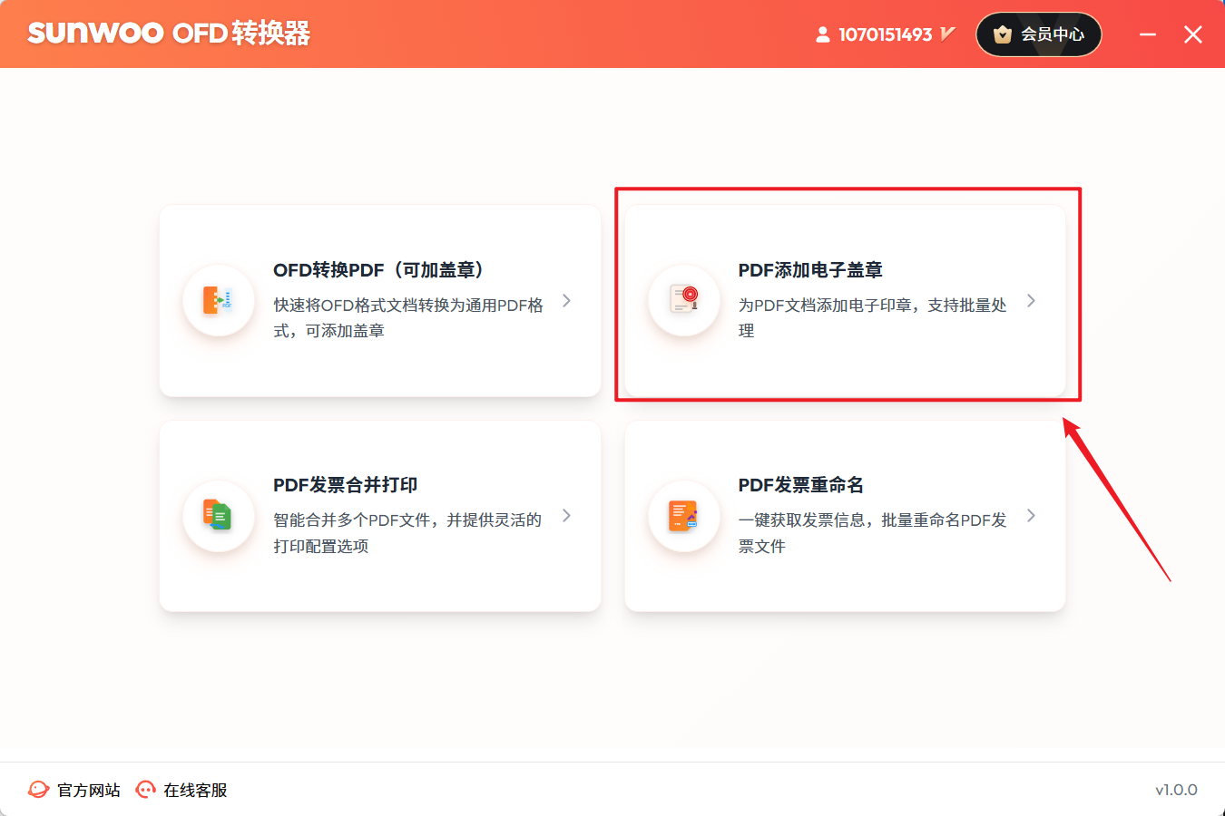This screenshot has height=816, width=1225.
Task: Expand the PDF添加电子盖章 card chevron
Action: click(1031, 300)
